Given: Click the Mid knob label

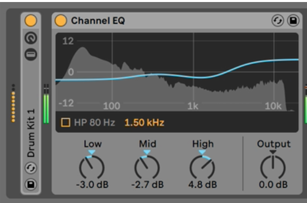Looking at the screenshot, I should (x=147, y=144).
